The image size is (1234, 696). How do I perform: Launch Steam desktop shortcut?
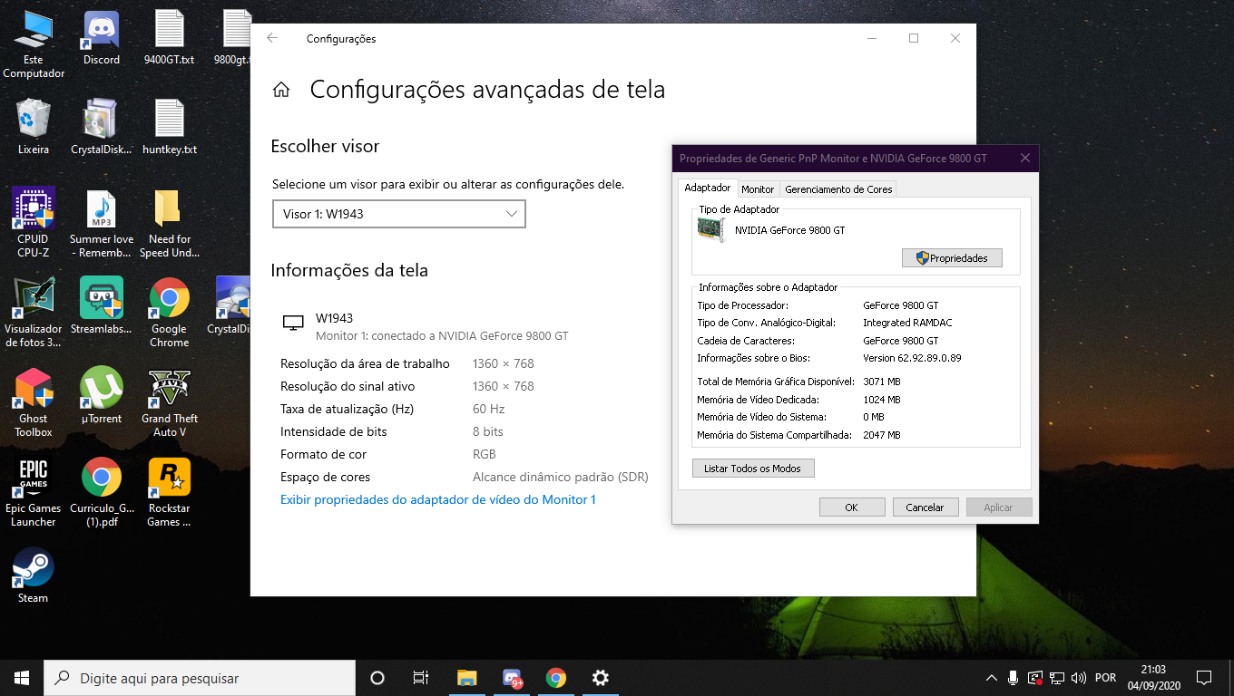coord(34,575)
